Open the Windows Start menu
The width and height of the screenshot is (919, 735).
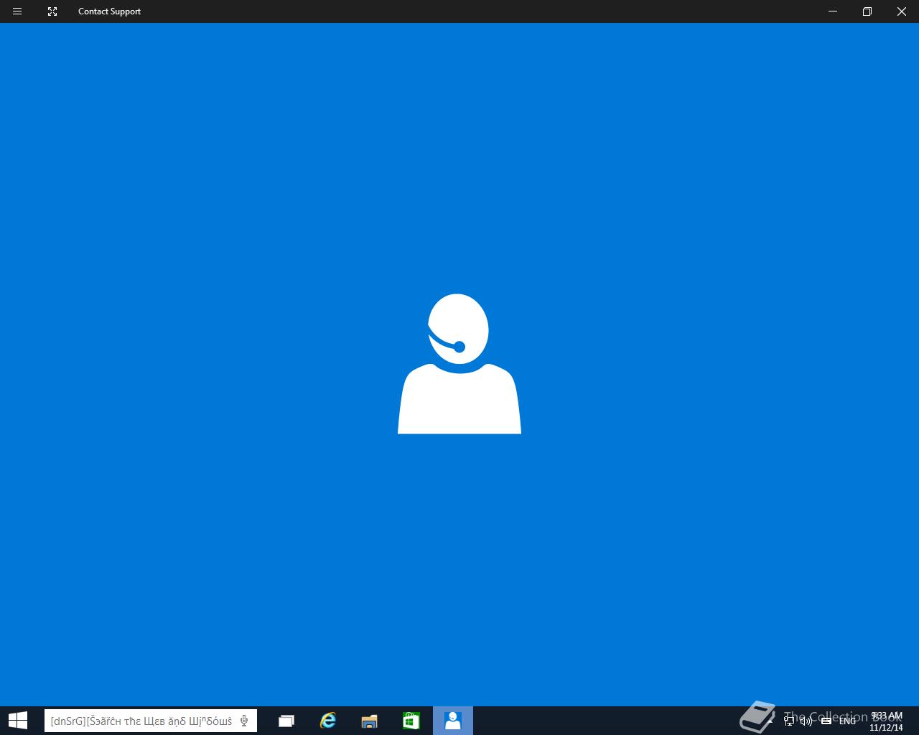[x=17, y=721]
